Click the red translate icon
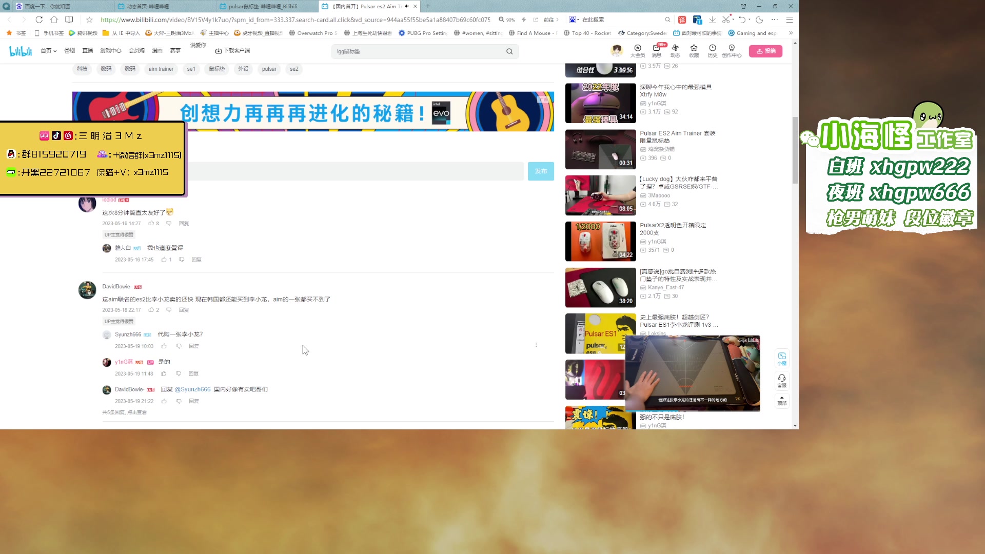 (x=682, y=19)
